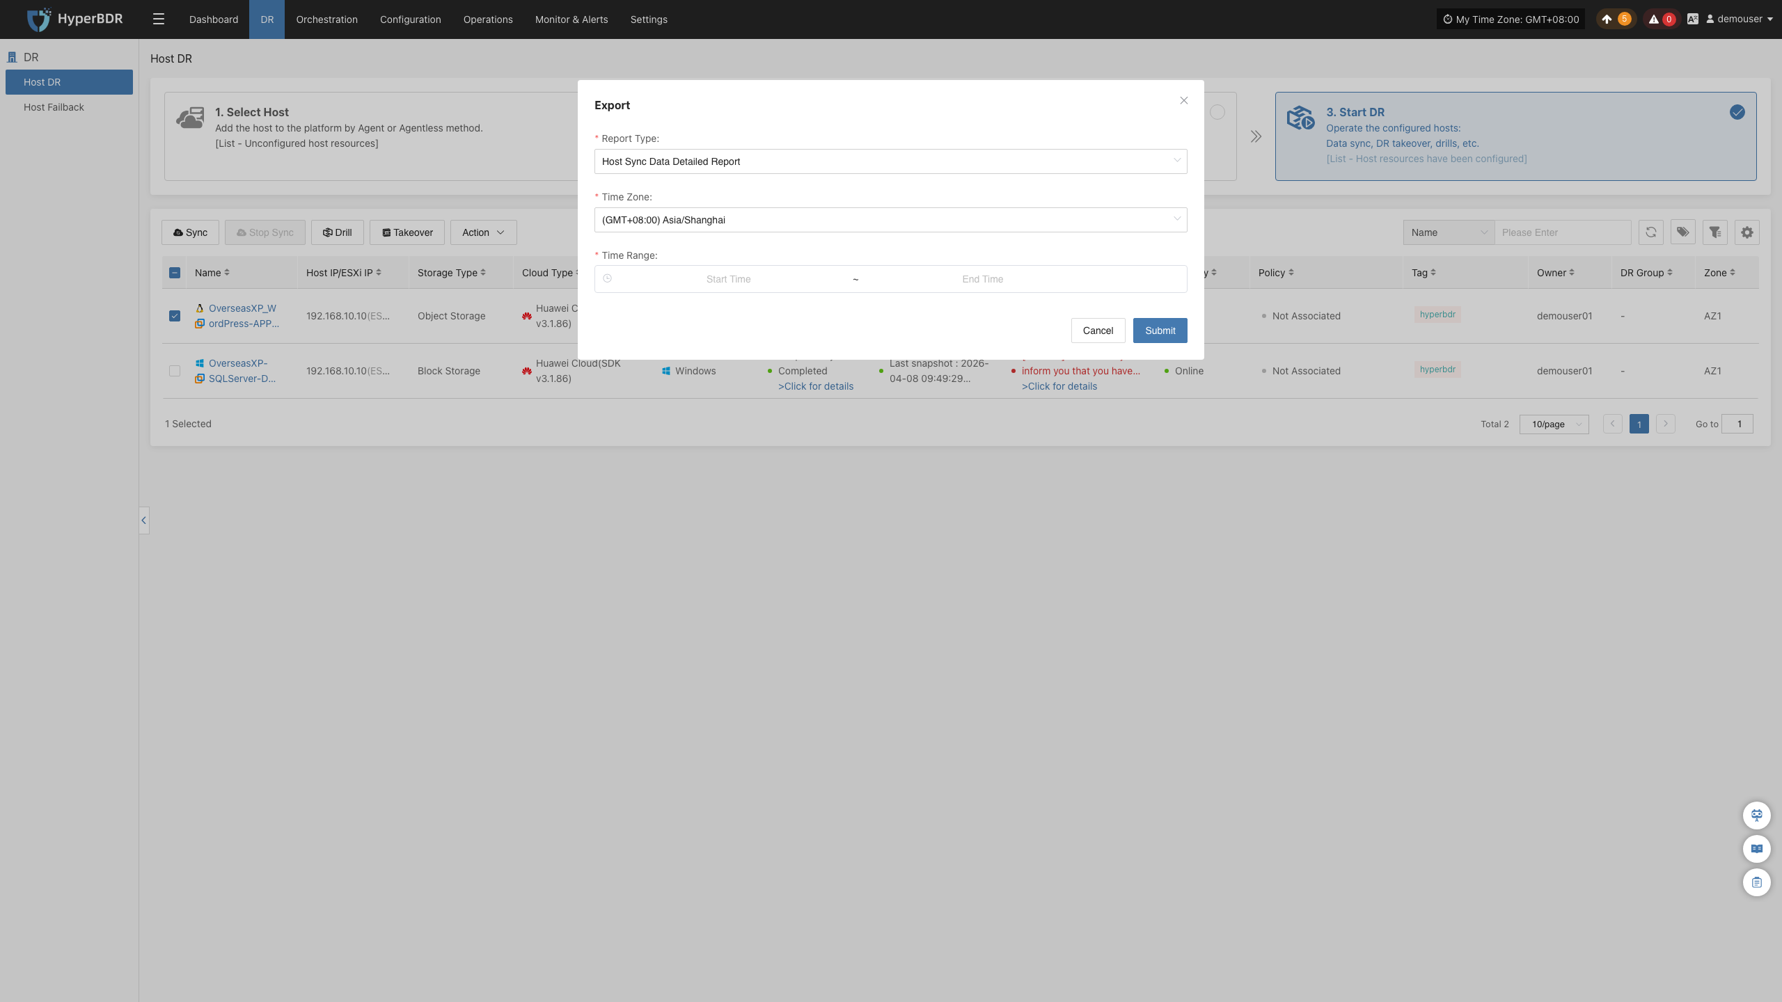Screen dimensions: 1782x1002
Task: Open the Orchestration menu
Action: 327,19
